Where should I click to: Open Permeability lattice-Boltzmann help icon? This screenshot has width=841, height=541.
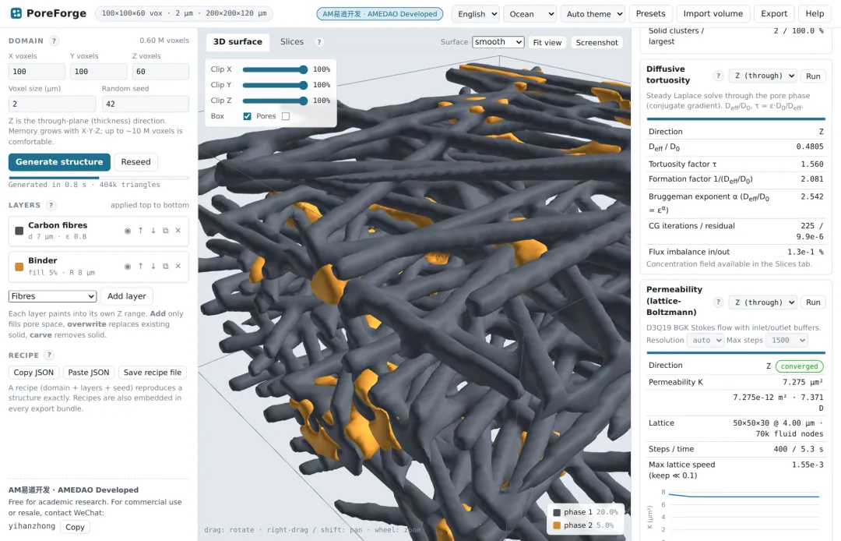(x=719, y=302)
